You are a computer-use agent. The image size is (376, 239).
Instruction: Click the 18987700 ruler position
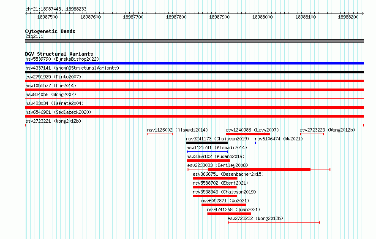133,17
